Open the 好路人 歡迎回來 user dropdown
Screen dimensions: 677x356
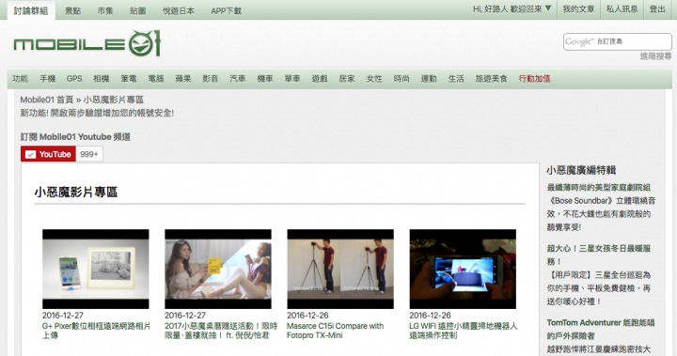512,9
